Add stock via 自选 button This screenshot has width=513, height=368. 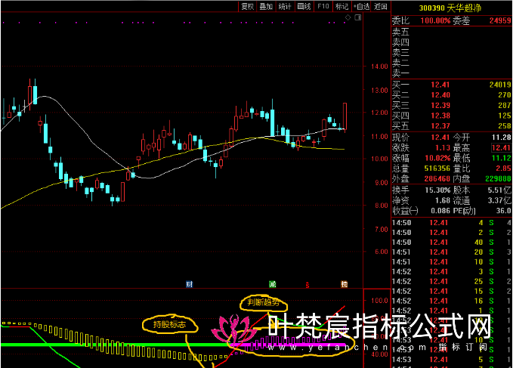(362, 6)
